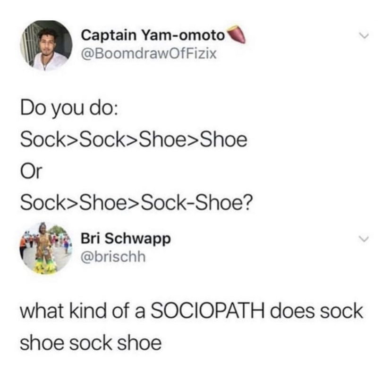This screenshot has width=391, height=387.
Task: Click the Bri Schwapp display name
Action: tap(126, 239)
